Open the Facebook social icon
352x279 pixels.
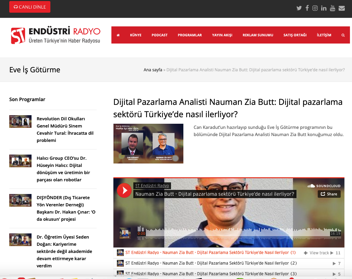[x=307, y=8]
